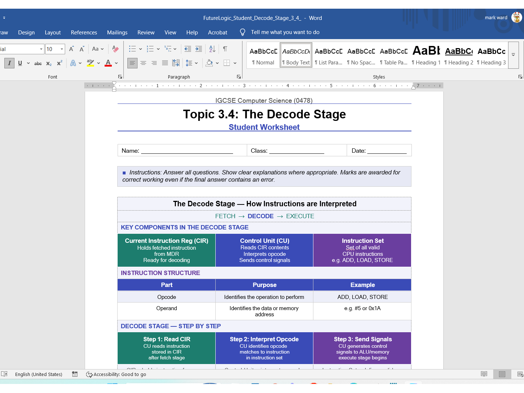
Task: Open Change Case dropdown
Action: point(98,49)
